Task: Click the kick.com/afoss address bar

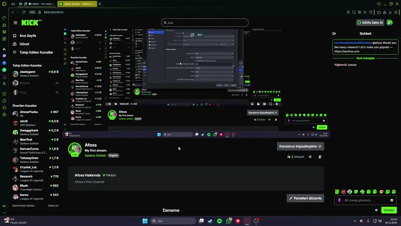Action: click(x=54, y=12)
